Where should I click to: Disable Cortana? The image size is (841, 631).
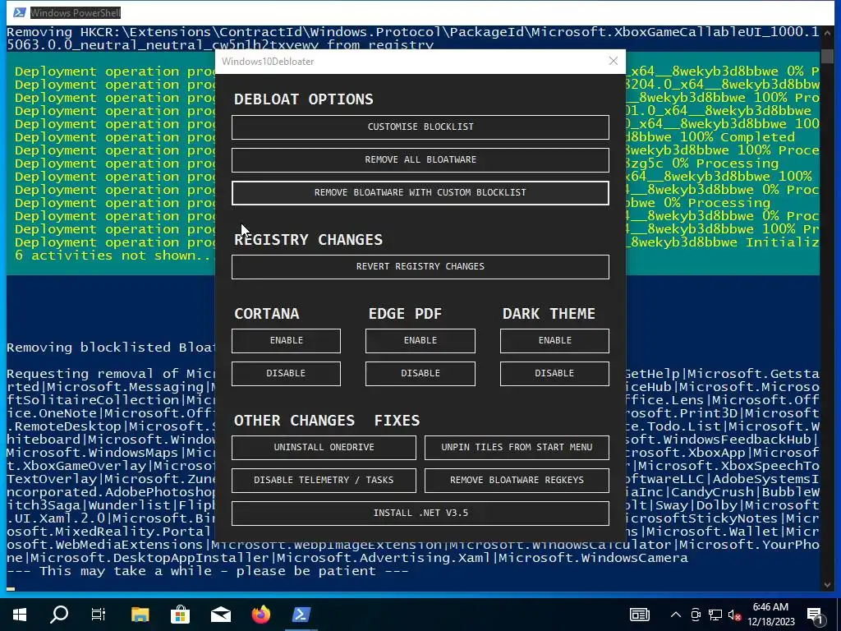tap(286, 374)
